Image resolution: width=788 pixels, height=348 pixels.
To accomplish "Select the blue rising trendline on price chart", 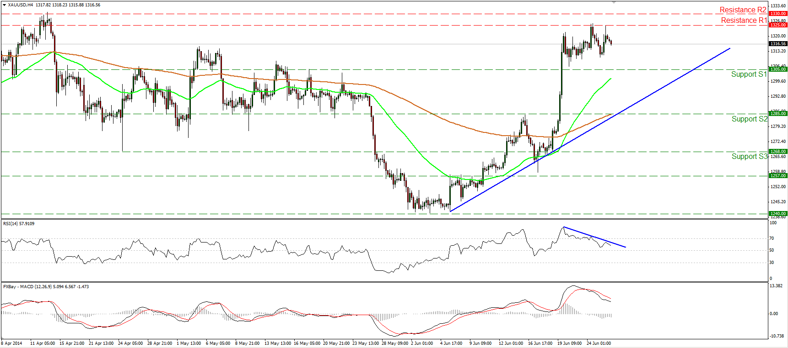I will [590, 129].
